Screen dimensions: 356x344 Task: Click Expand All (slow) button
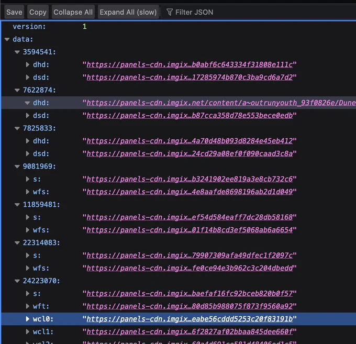click(128, 12)
